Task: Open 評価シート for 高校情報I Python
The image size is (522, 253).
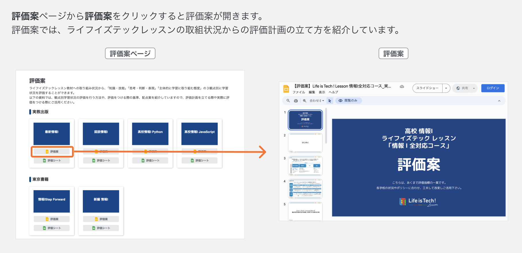Action: pyautogui.click(x=150, y=161)
